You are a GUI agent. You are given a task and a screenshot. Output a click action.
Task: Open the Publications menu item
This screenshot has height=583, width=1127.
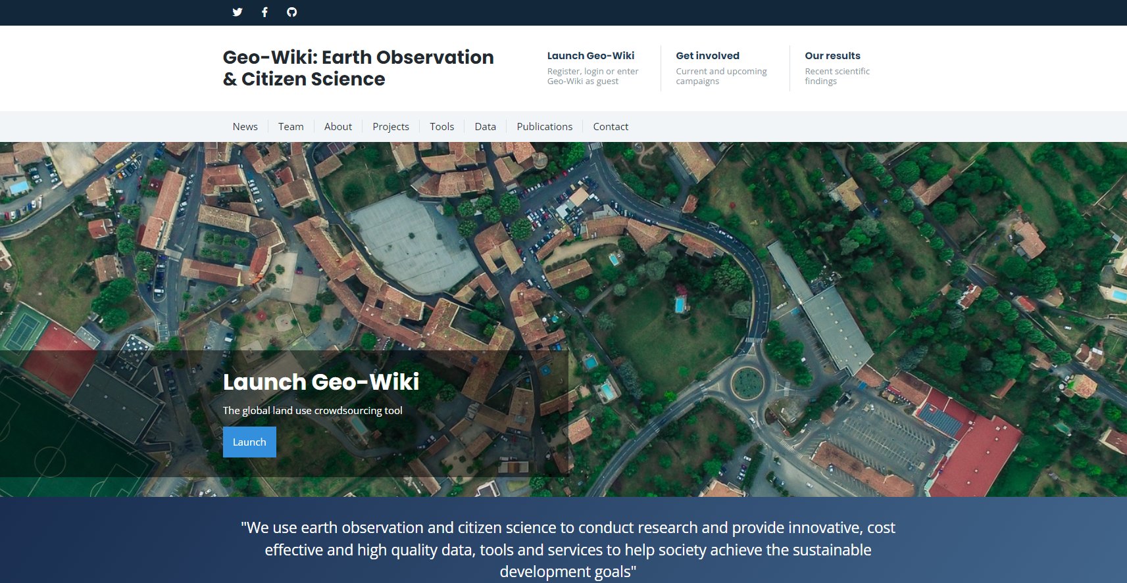coord(545,127)
